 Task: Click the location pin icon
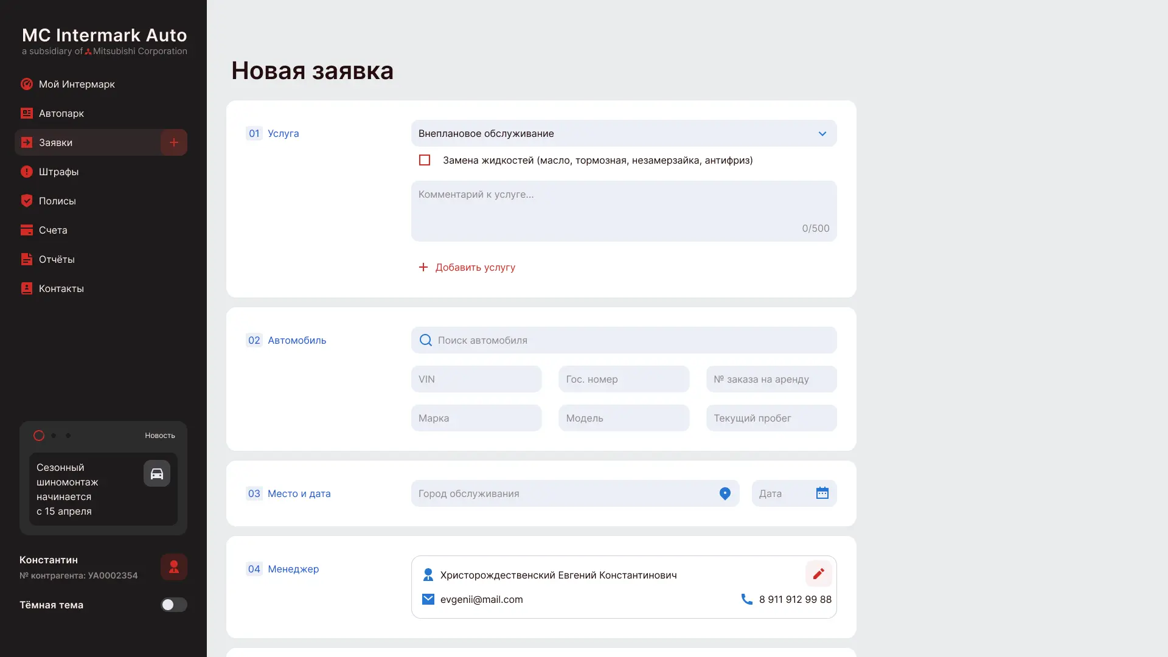point(725,493)
